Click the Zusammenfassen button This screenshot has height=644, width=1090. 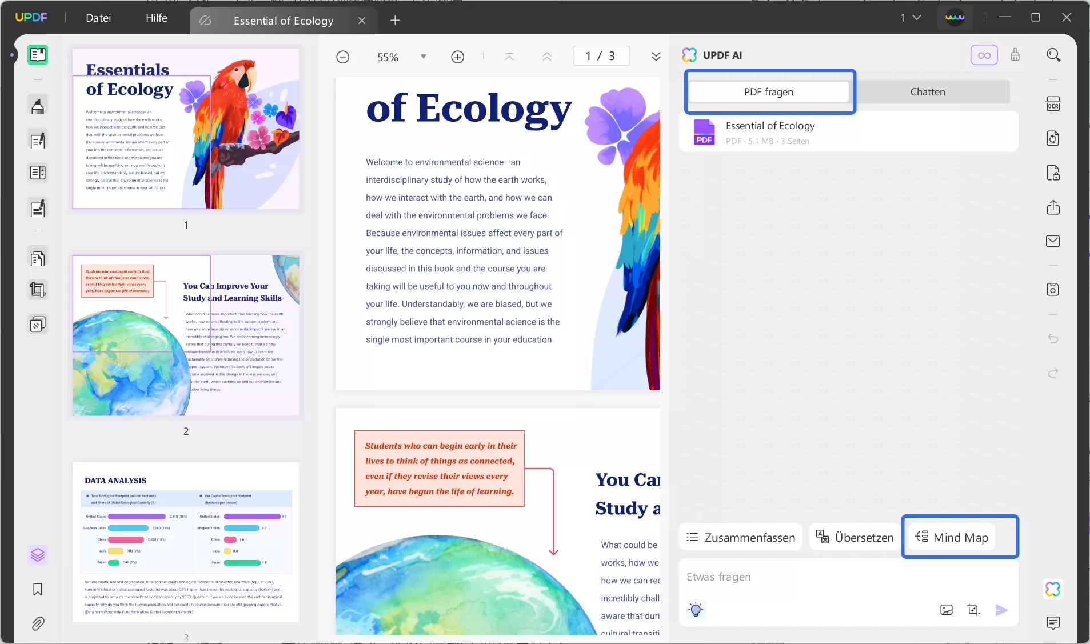(x=741, y=537)
